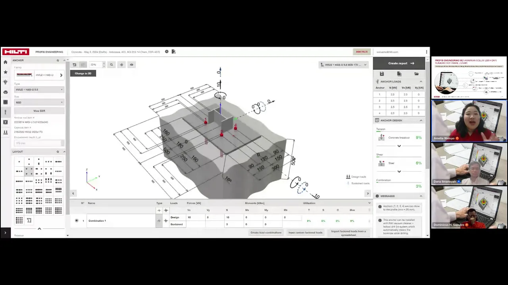Click Create report button
This screenshot has height=285, width=508.
point(399,63)
